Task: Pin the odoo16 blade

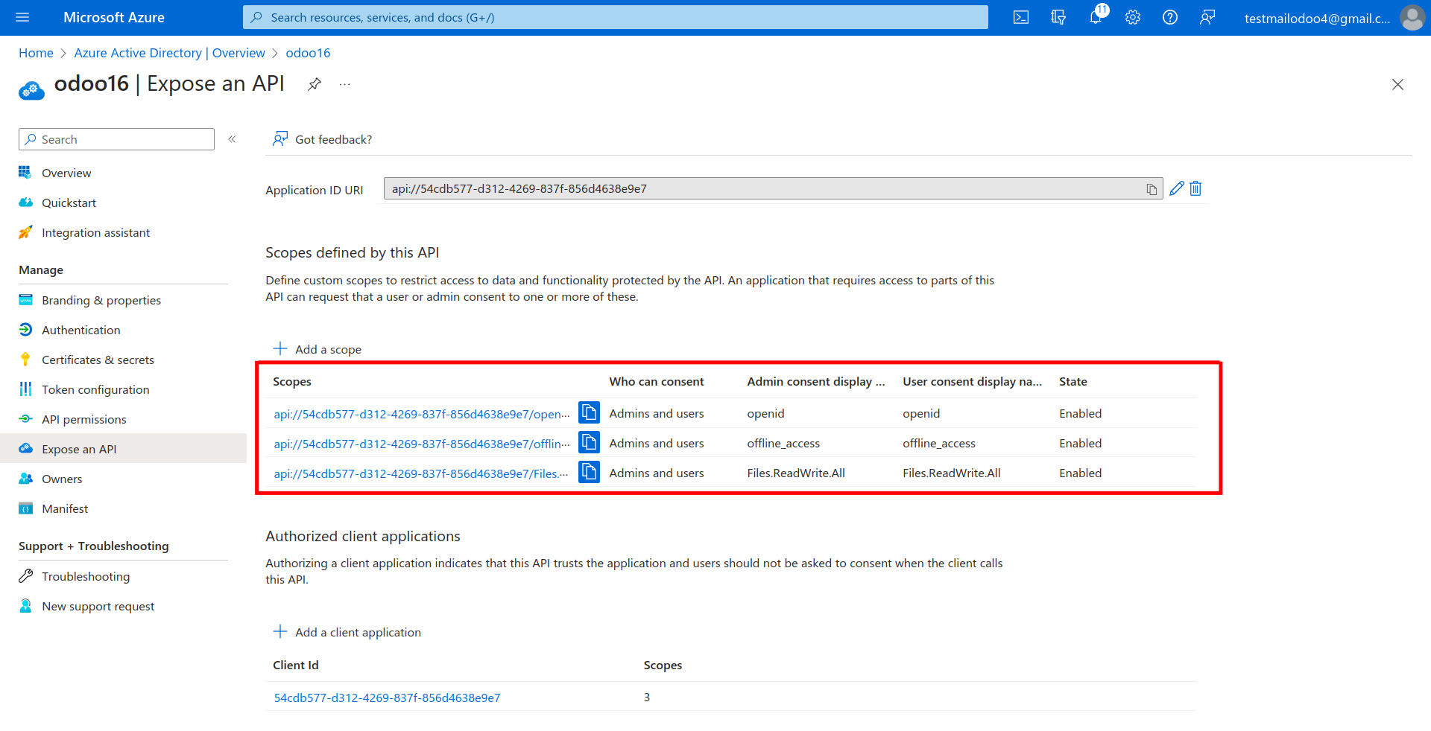Action: pyautogui.click(x=315, y=84)
